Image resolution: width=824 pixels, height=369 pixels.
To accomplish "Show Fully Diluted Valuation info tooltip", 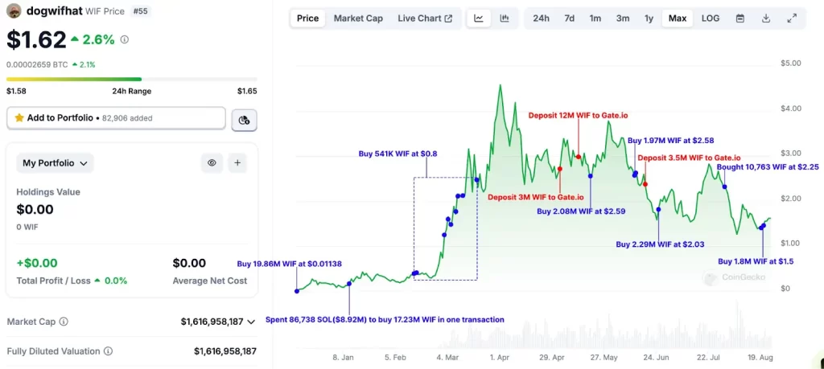I will tap(108, 351).
